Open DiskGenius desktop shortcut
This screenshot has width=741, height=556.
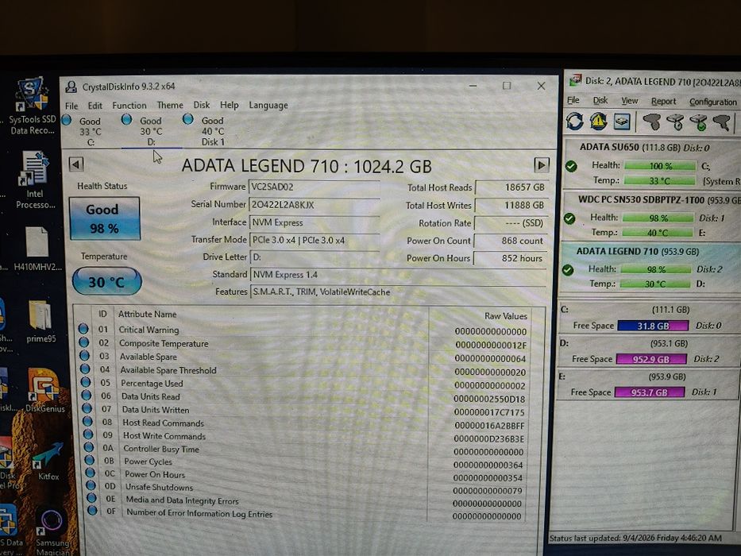click(x=44, y=391)
